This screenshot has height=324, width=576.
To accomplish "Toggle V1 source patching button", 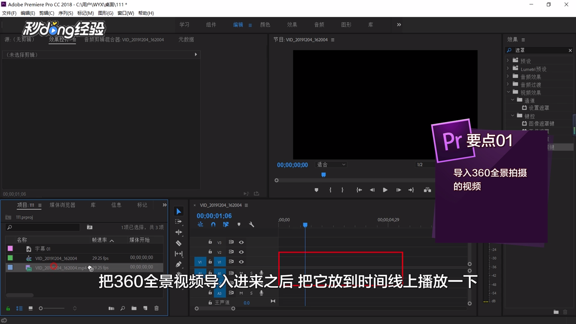I will (x=200, y=262).
